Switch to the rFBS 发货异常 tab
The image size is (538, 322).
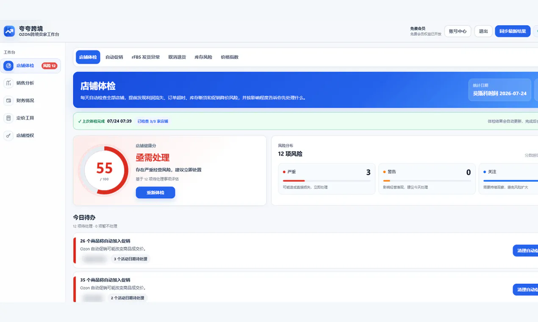click(x=146, y=57)
